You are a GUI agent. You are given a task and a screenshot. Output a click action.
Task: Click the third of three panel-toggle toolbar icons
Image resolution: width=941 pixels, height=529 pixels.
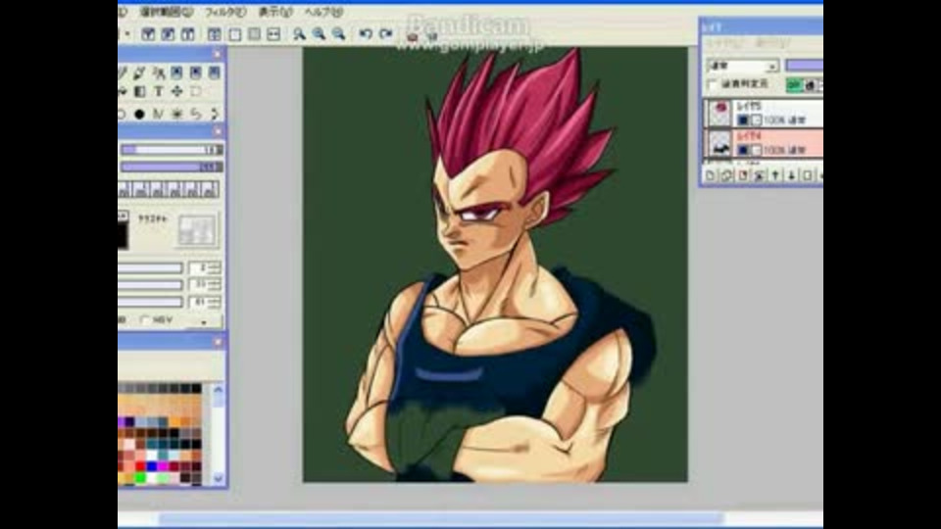tap(188, 34)
